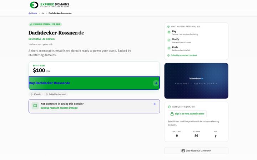Click the Premium Domain For Sale badge
This screenshot has height=160, width=257.
click(x=45, y=24)
